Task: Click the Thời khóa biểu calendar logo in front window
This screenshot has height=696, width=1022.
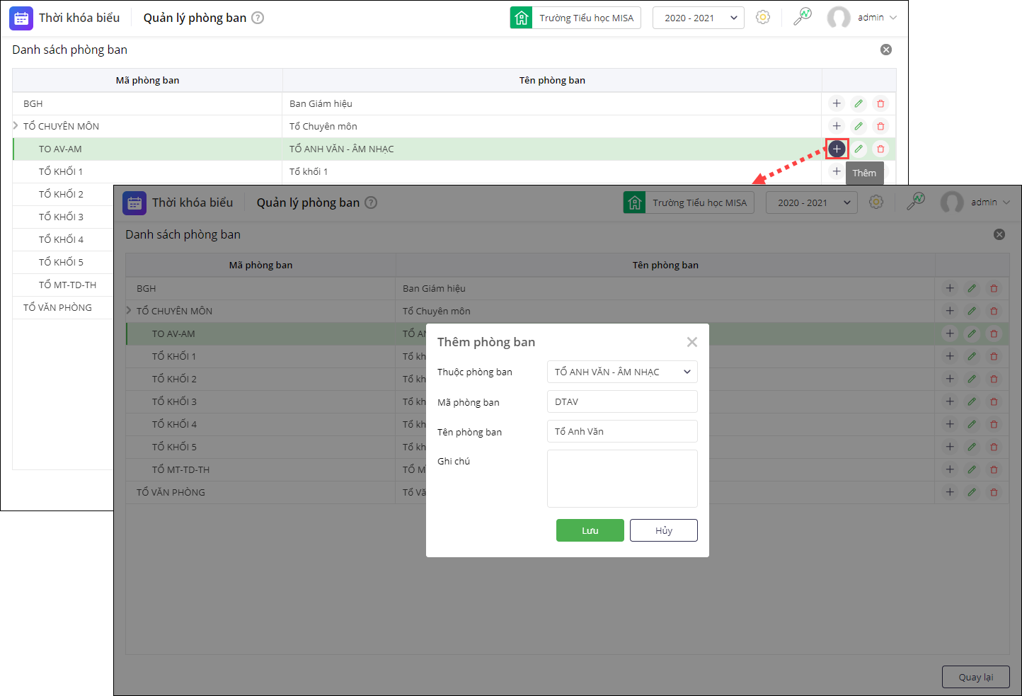Action: [134, 202]
